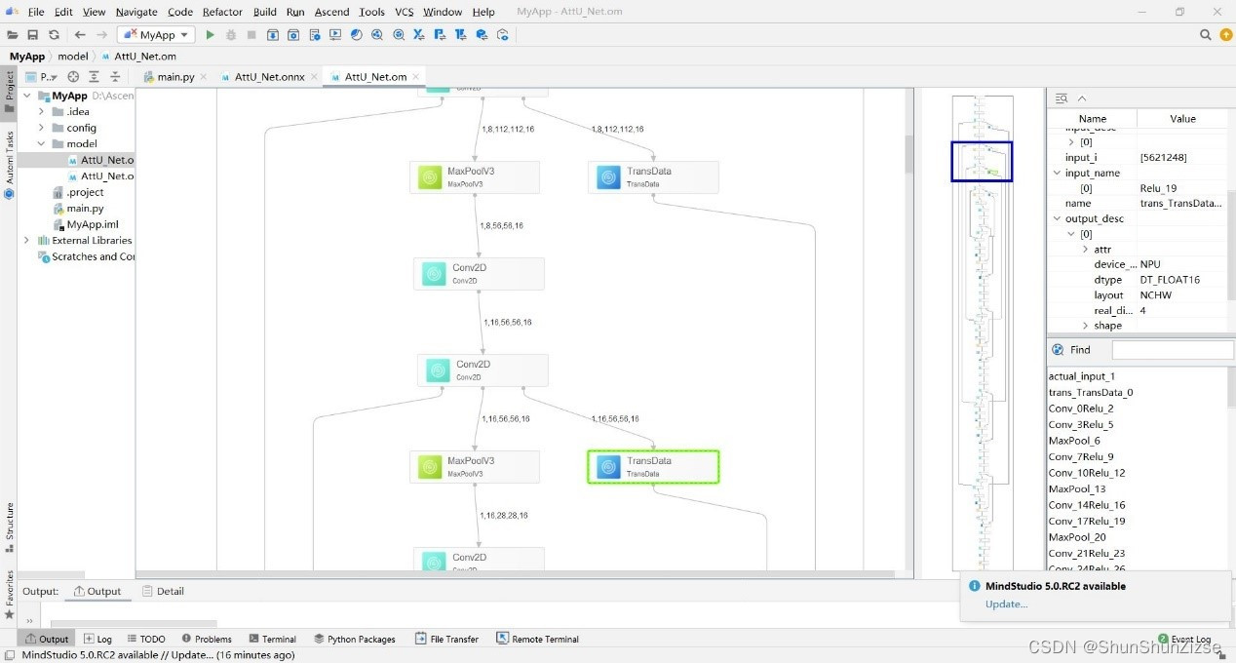Collapse the output_desc property row
The width and height of the screenshot is (1236, 663).
(x=1058, y=219)
